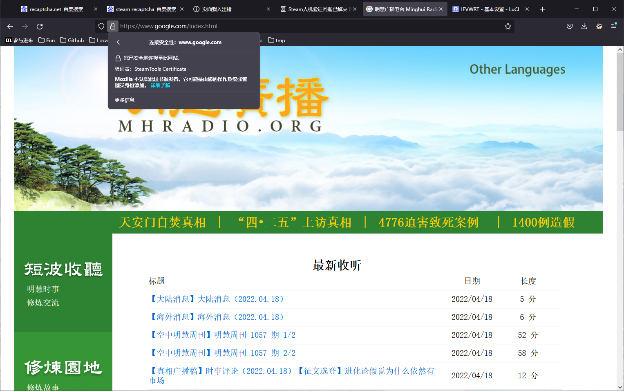The image size is (624, 391).
Task: Open the Downloads panel
Action: [x=584, y=26]
